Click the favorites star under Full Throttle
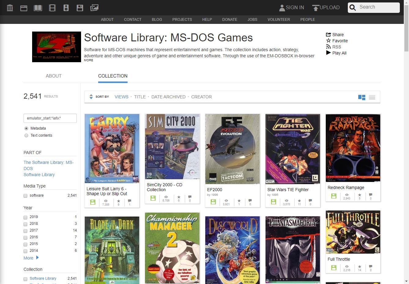409x284 pixels. [x=359, y=267]
